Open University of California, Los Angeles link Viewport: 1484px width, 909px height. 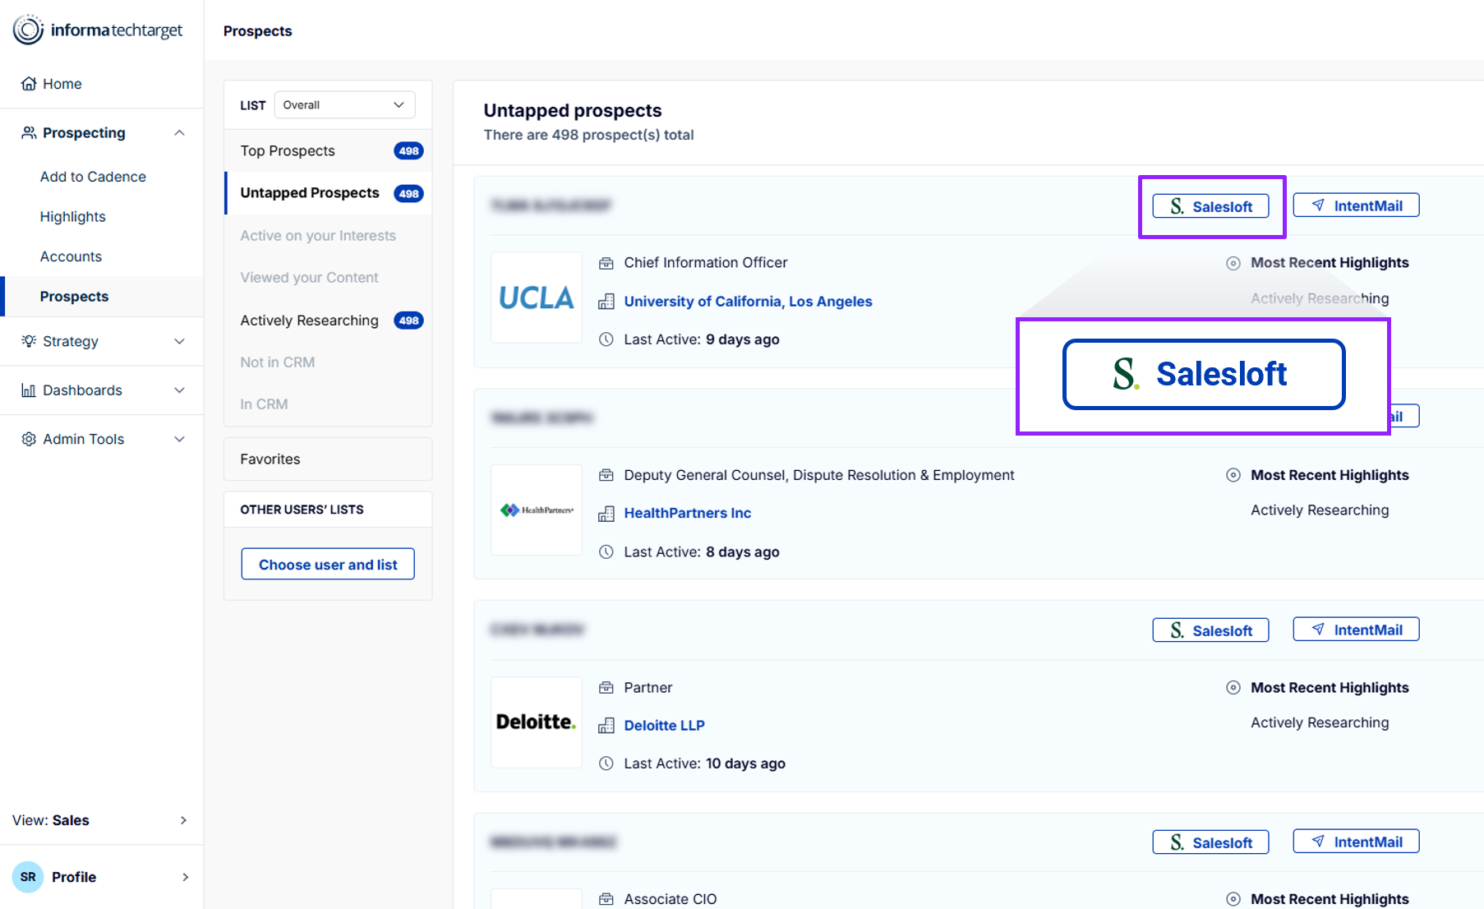coord(748,302)
